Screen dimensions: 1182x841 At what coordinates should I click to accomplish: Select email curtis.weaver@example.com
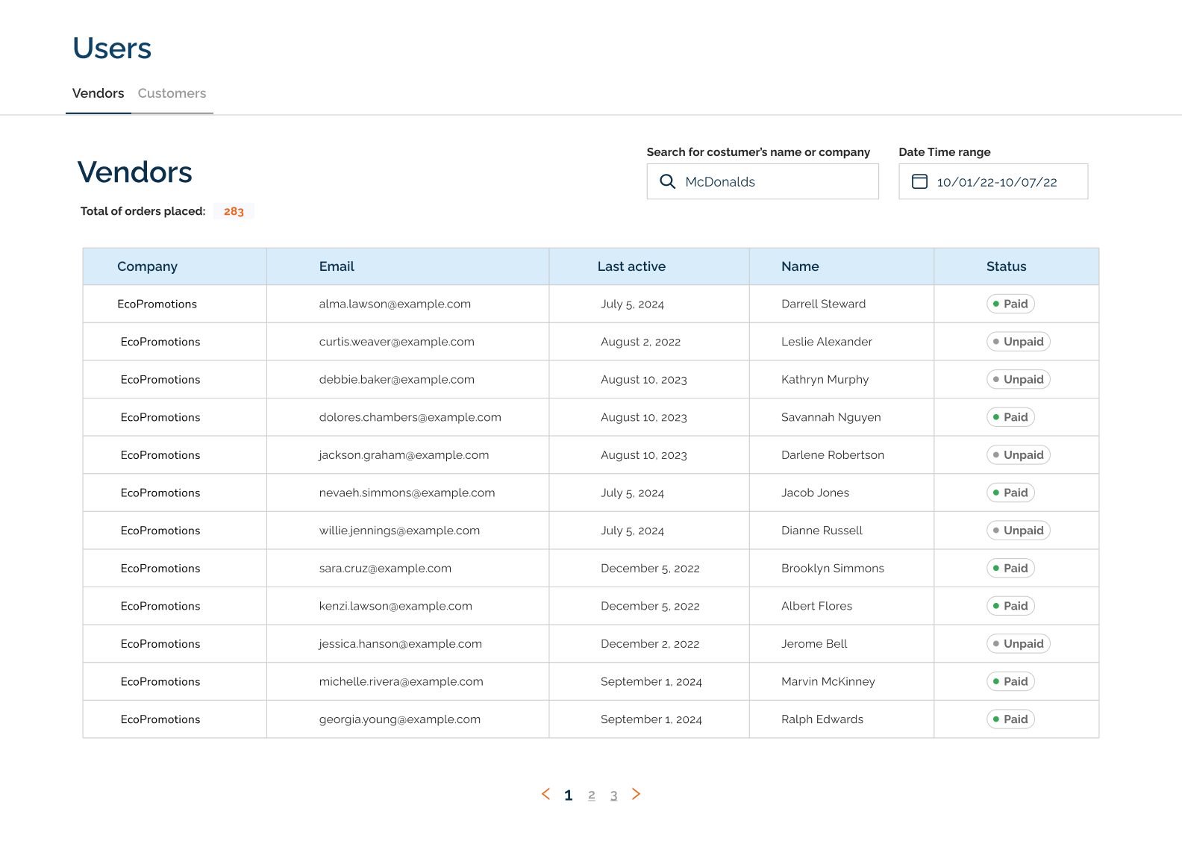pyautogui.click(x=396, y=342)
